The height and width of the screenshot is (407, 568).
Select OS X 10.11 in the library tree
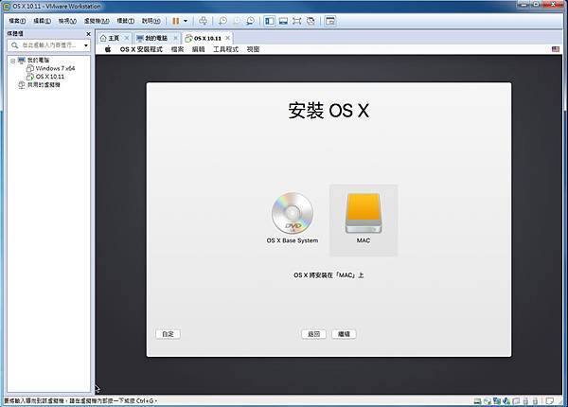point(50,77)
